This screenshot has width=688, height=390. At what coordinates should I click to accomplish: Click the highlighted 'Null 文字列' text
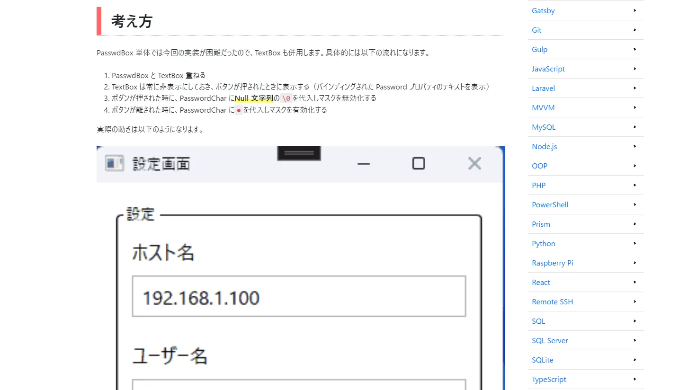pos(254,98)
